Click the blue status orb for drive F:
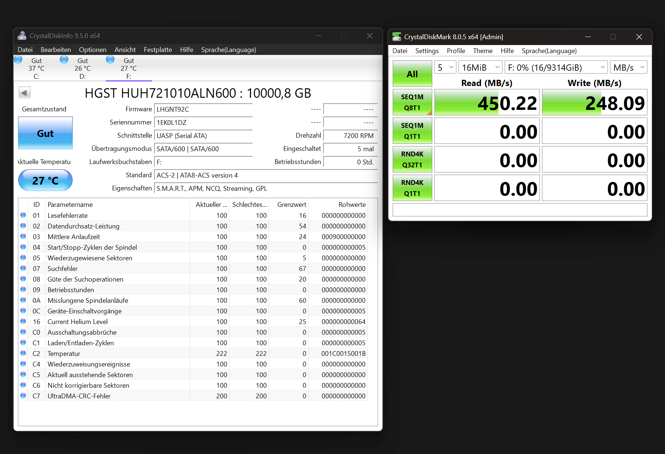Image resolution: width=665 pixels, height=454 pixels. [110, 59]
